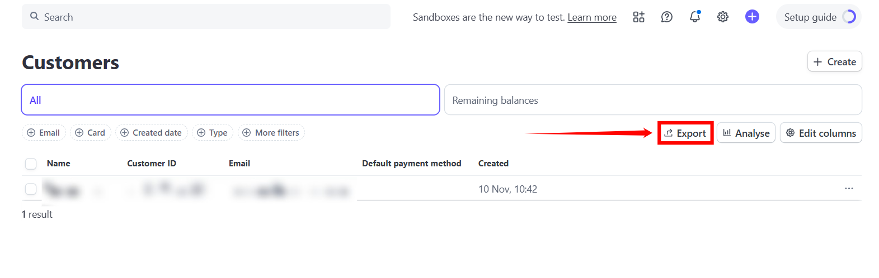This screenshot has height=278, width=879.
Task: Open the Created date filter
Action: (151, 133)
